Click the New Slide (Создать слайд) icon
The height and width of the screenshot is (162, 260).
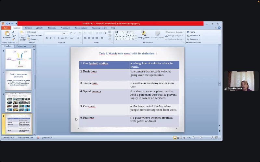click(x=23, y=33)
